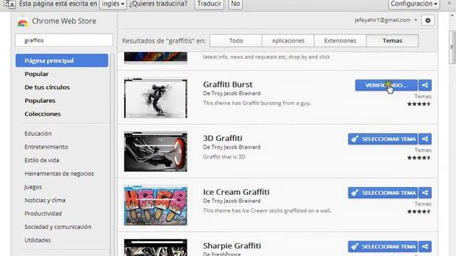Click Graffiti Burst star rating

click(419, 104)
